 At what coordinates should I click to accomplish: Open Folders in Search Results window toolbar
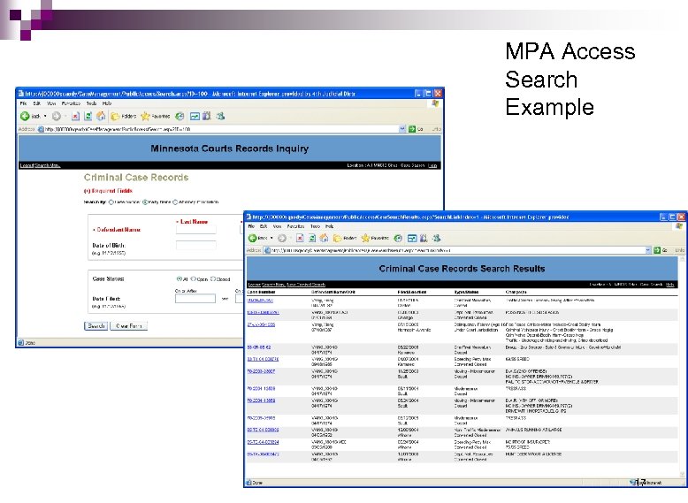(345, 238)
